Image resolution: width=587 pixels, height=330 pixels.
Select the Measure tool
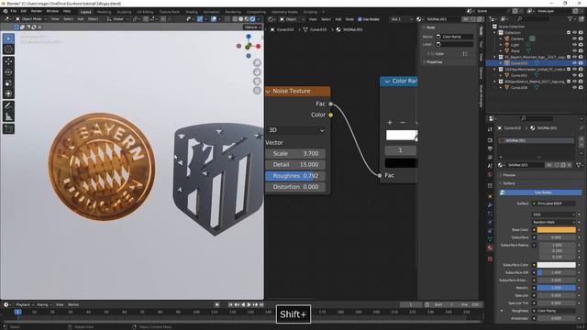8,116
